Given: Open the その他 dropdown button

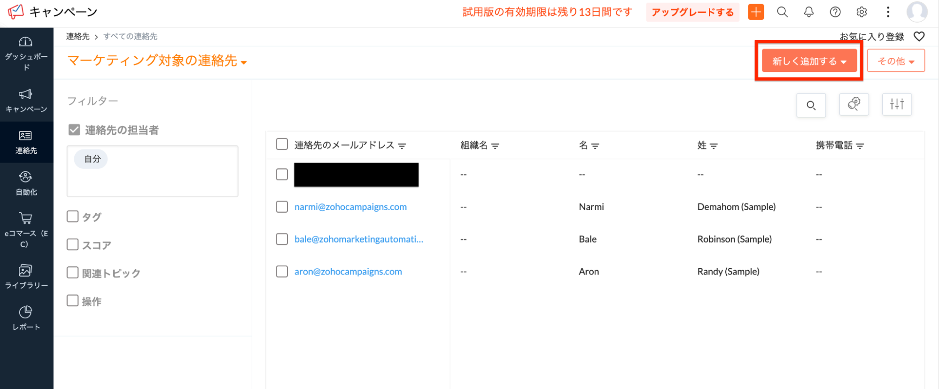Looking at the screenshot, I should (895, 61).
